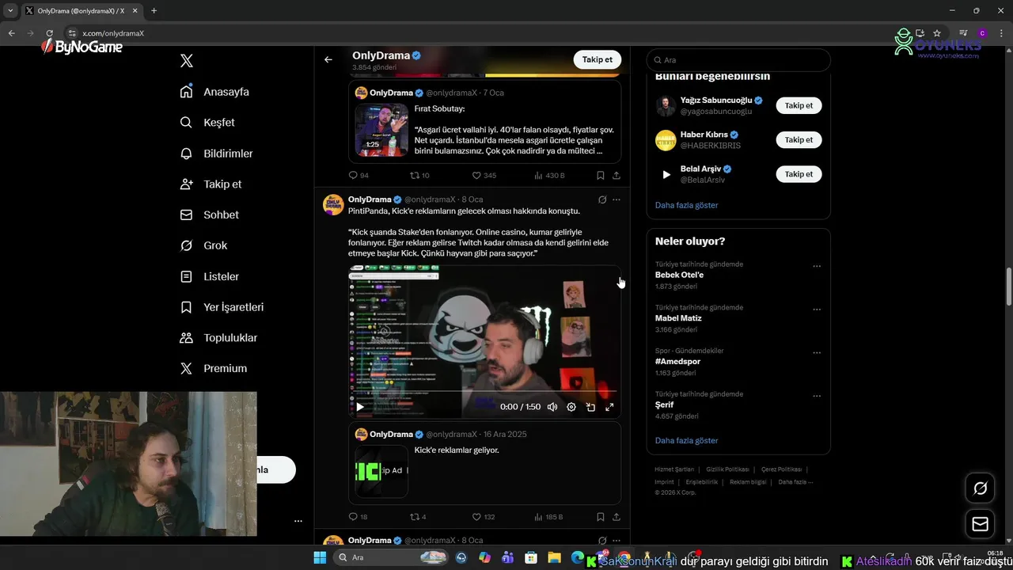1013x570 pixels.
Task: Open options for Şerif trend
Action: [817, 396]
